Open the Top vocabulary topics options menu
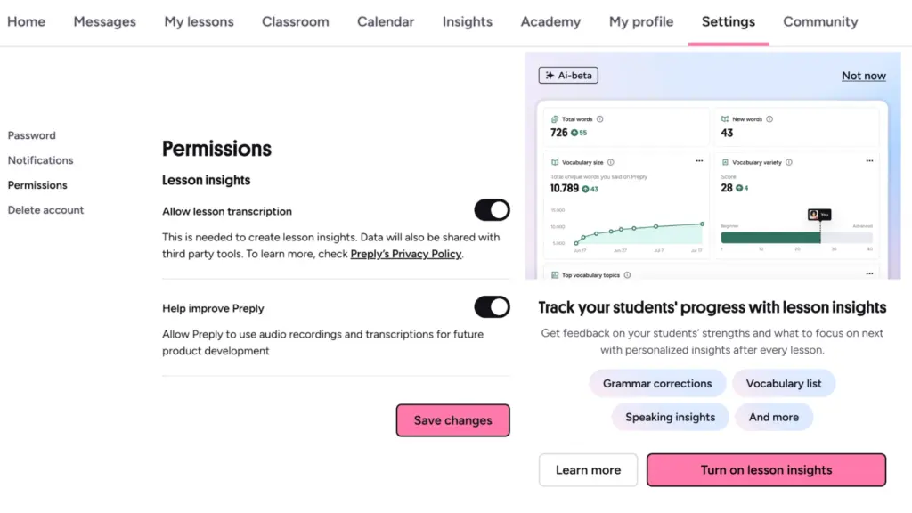 (869, 274)
